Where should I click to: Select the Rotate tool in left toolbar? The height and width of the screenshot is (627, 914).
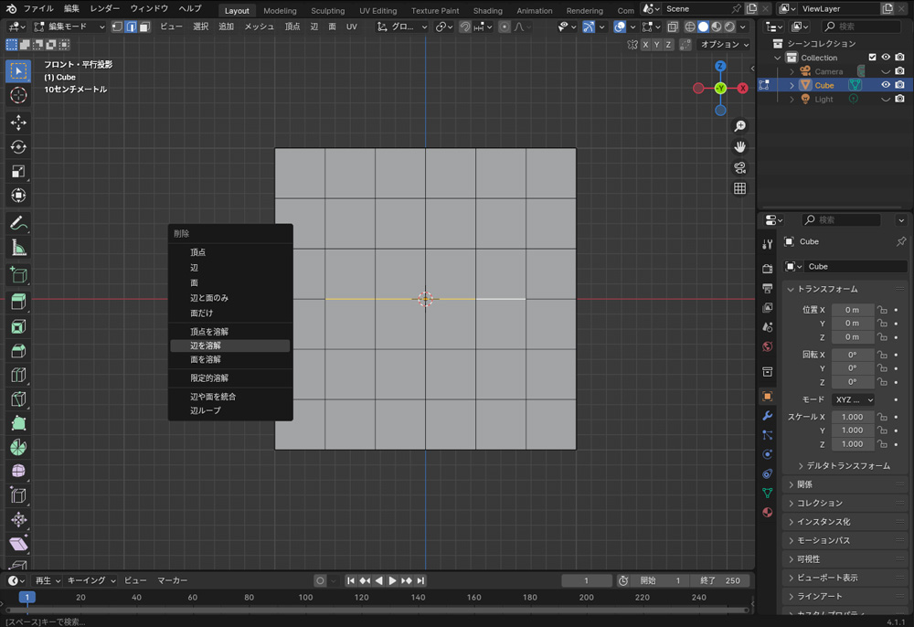pyautogui.click(x=18, y=147)
